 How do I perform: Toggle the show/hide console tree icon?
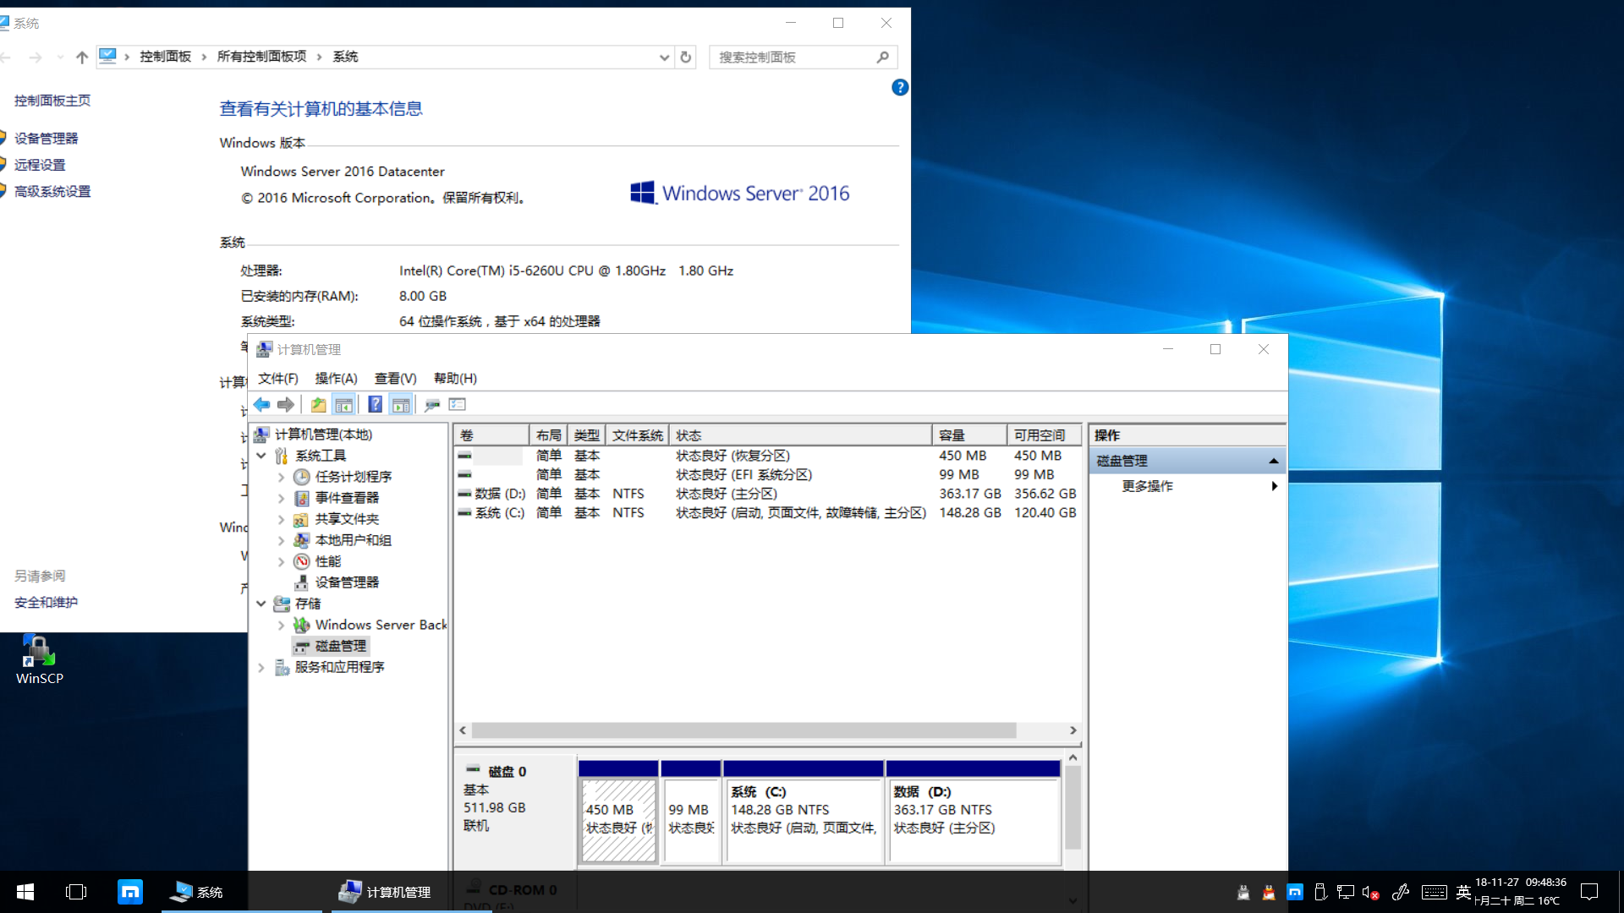pos(343,405)
